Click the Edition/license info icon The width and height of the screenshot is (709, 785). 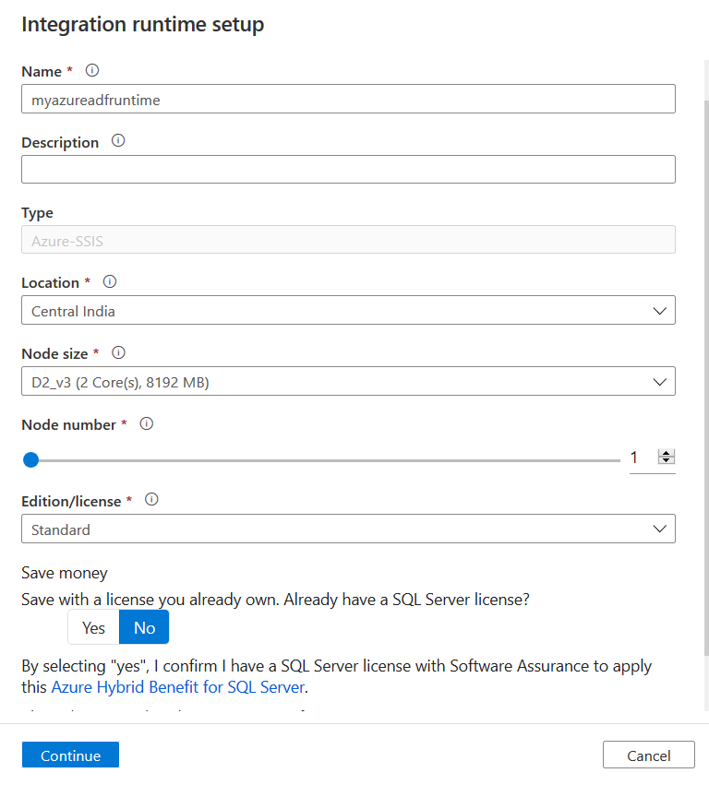152,499
